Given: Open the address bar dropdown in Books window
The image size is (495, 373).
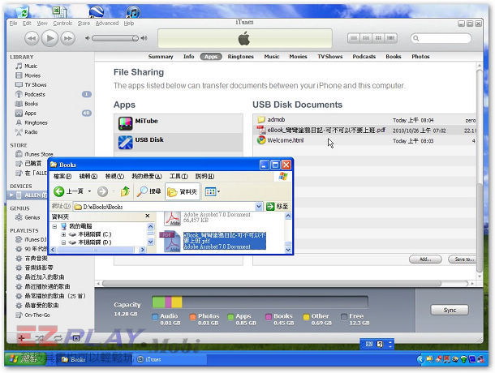Looking at the screenshot, I should click(x=259, y=207).
